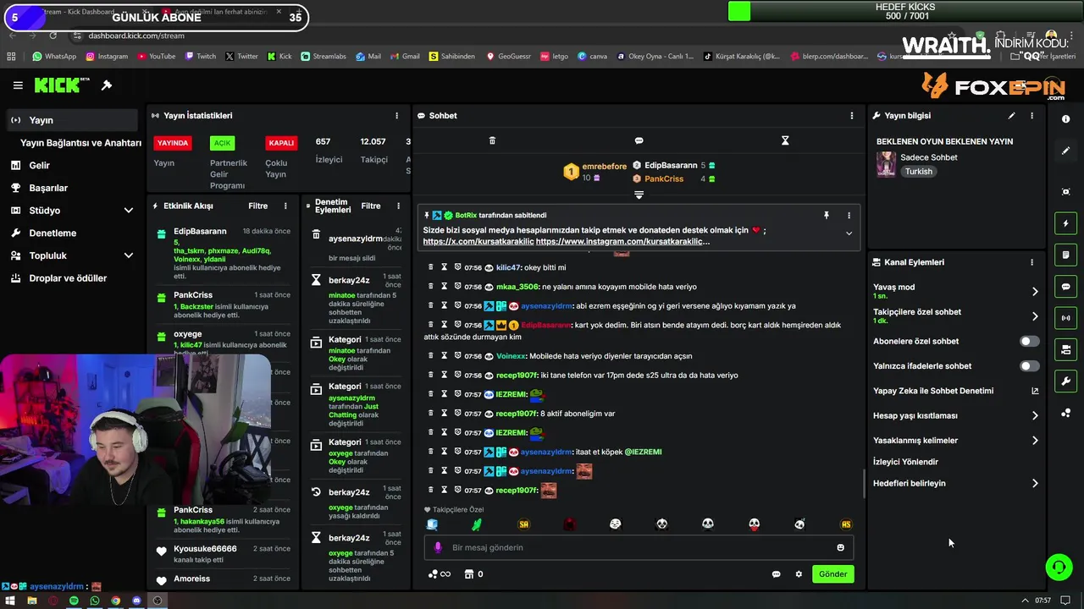
Task: Open Chrome from the taskbar
Action: tap(115, 601)
